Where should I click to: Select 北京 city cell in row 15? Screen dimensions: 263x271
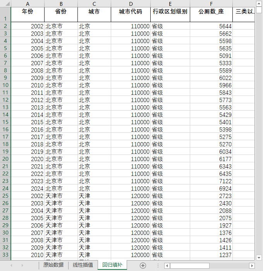tap(94, 122)
